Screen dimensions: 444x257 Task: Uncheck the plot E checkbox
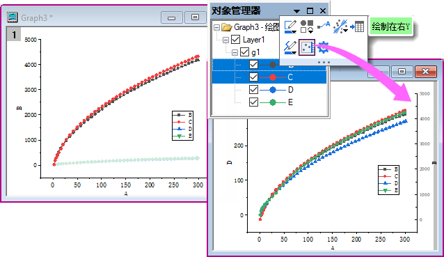pyautogui.click(x=254, y=102)
